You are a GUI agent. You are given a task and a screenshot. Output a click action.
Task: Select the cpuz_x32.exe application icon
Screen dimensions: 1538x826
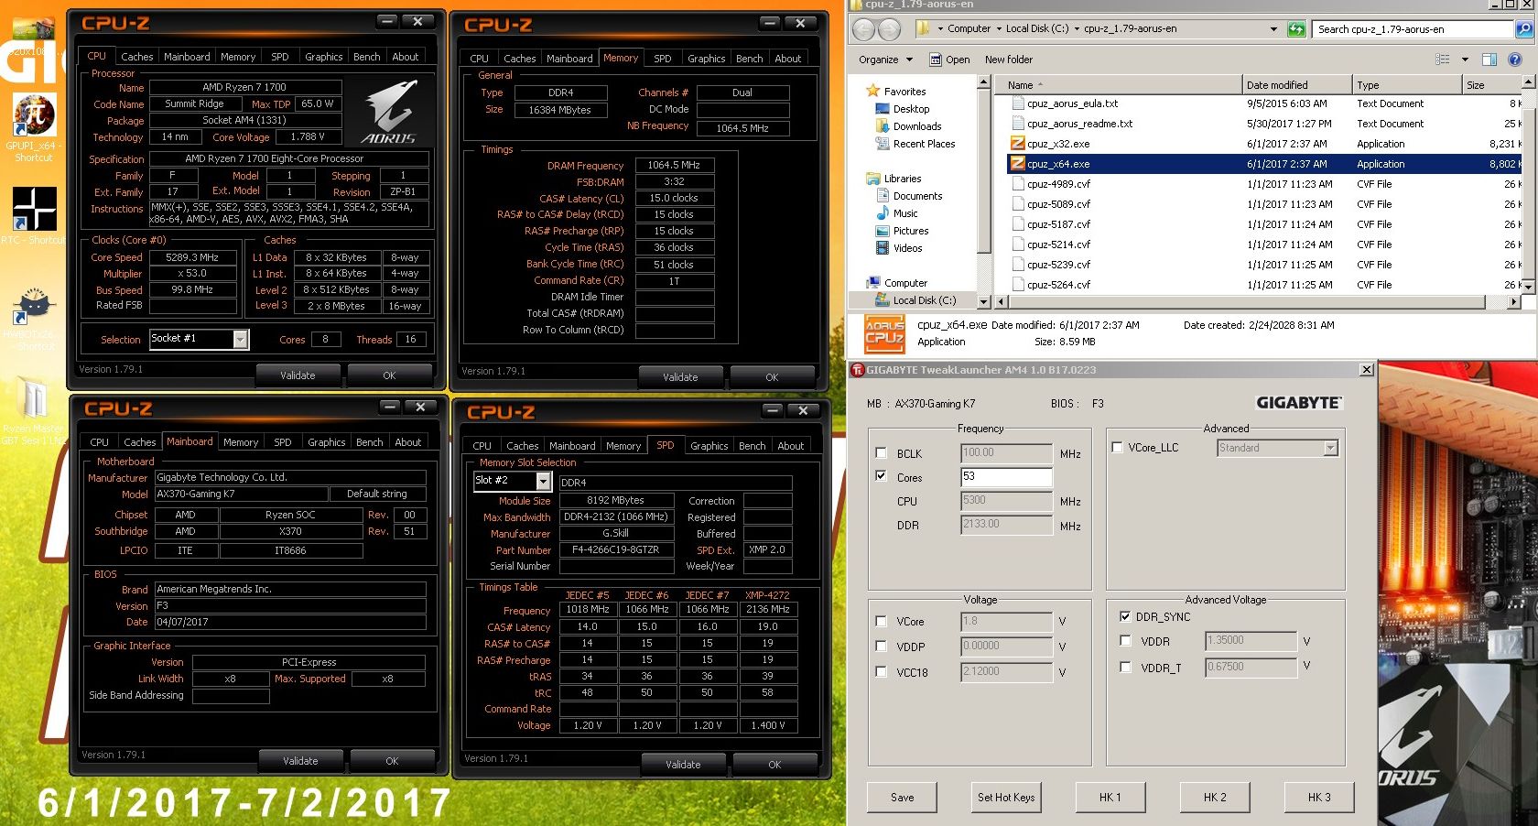[x=1017, y=144]
